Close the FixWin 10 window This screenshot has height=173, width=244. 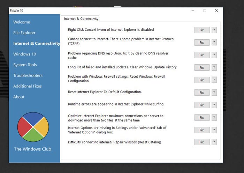216,11
